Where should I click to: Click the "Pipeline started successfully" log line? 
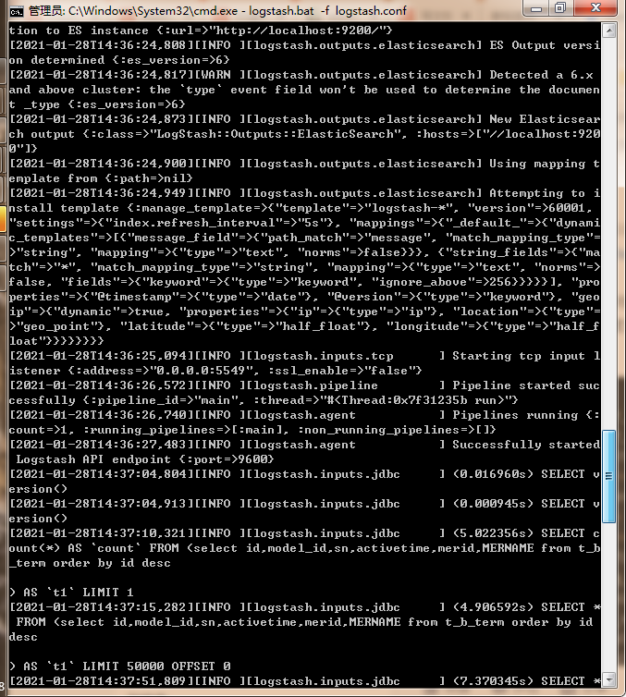tap(304, 393)
